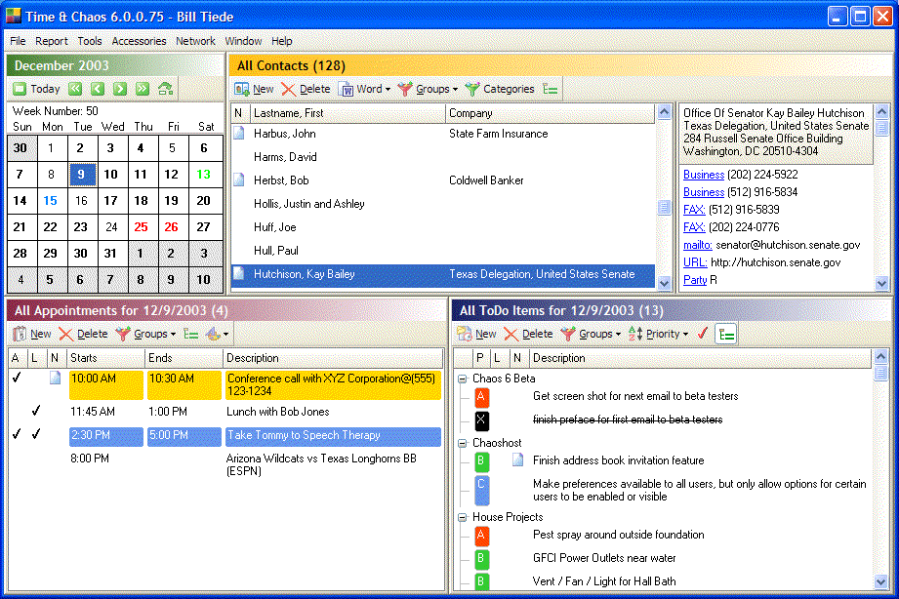
Task: Add a new appointment from the appointments toolbar
Action: click(32, 334)
